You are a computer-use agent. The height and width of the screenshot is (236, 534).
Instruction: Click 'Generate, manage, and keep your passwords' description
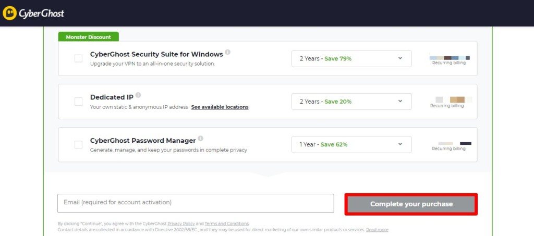(x=168, y=150)
